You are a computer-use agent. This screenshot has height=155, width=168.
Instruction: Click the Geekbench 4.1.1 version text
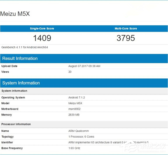pyautogui.click(x=25, y=47)
